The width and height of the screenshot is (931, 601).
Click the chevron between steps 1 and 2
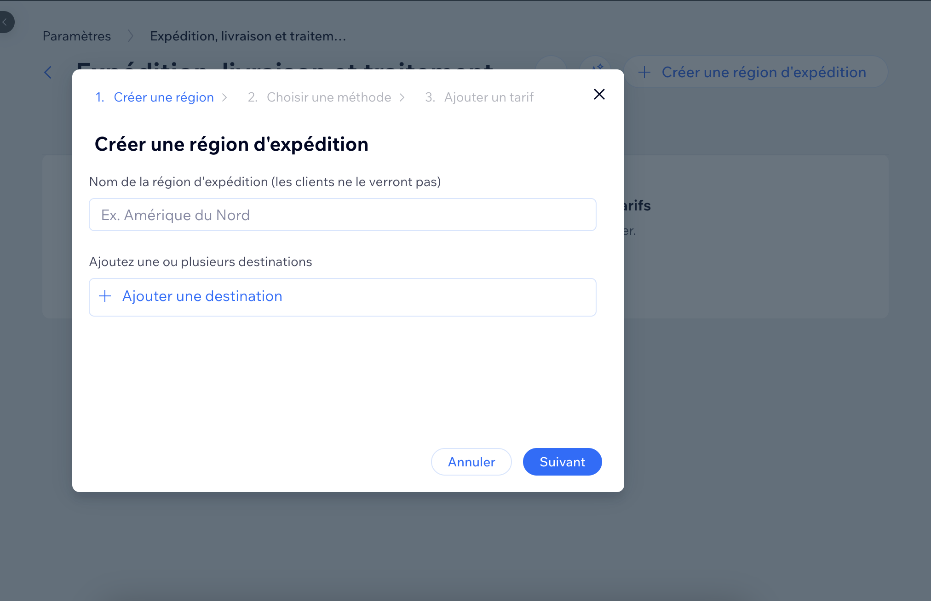tap(225, 97)
